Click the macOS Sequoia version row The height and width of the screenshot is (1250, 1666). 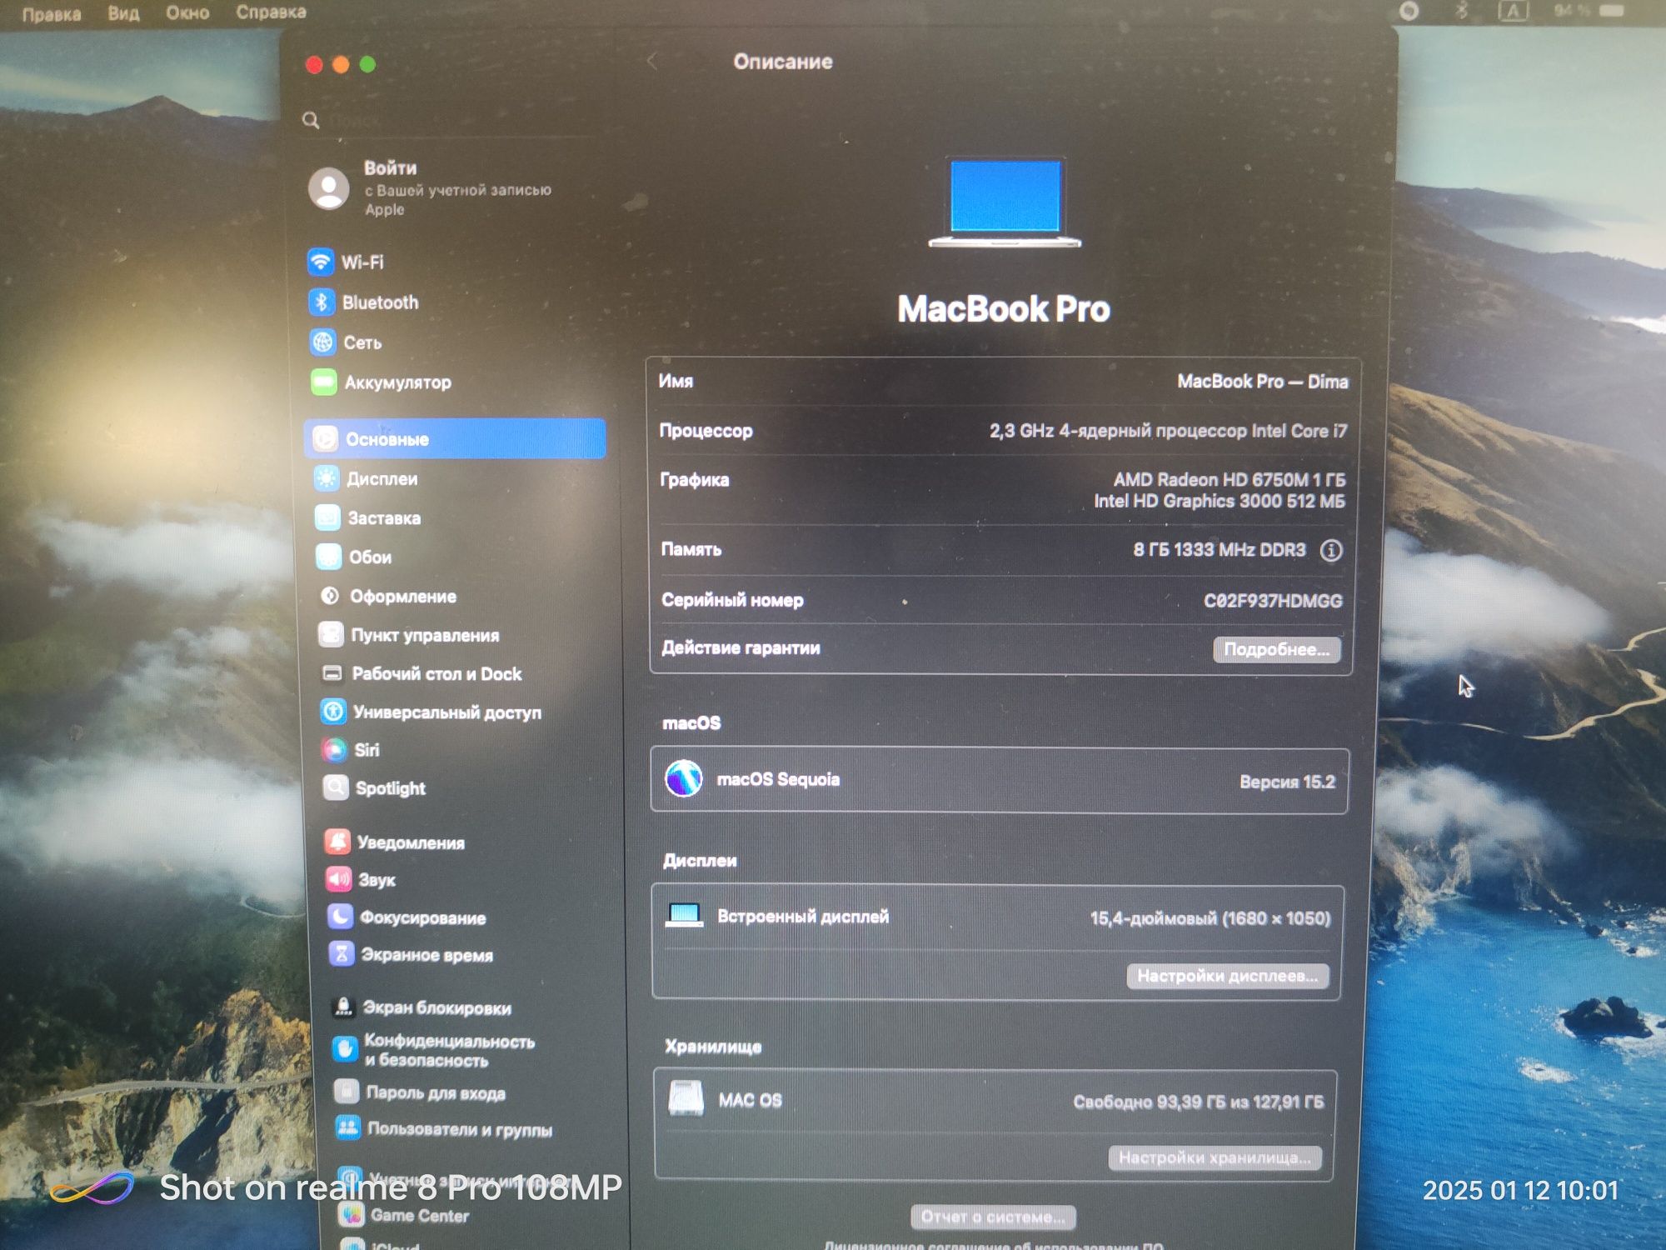(999, 780)
